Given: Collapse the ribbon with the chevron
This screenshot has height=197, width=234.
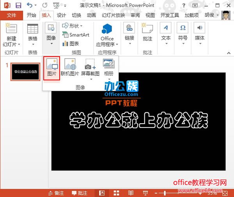Looking at the screenshot, I should [x=229, y=53].
